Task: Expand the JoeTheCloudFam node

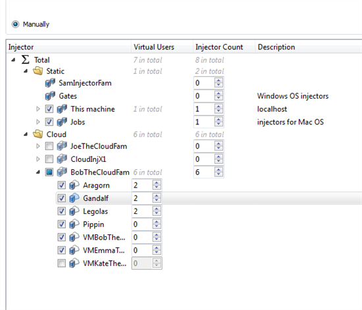Action: [x=38, y=146]
